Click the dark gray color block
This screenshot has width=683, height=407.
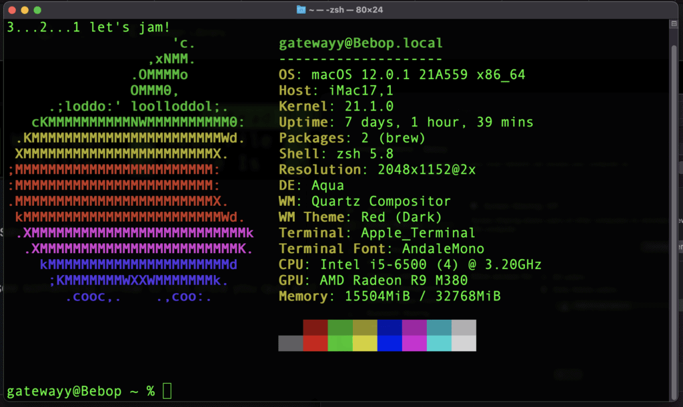point(290,343)
